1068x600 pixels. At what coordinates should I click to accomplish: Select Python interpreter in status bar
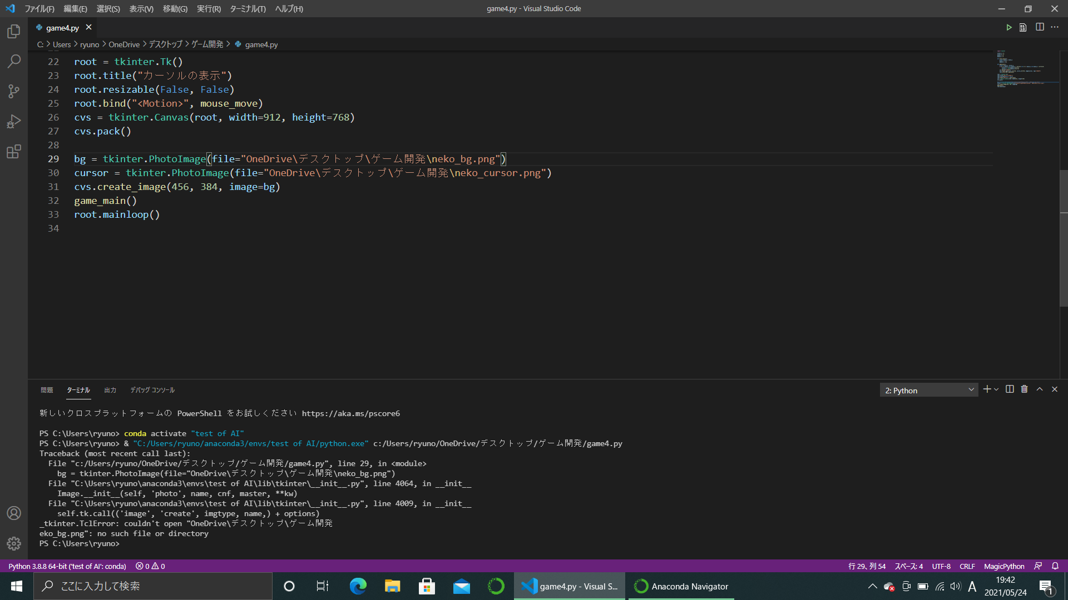click(67, 566)
